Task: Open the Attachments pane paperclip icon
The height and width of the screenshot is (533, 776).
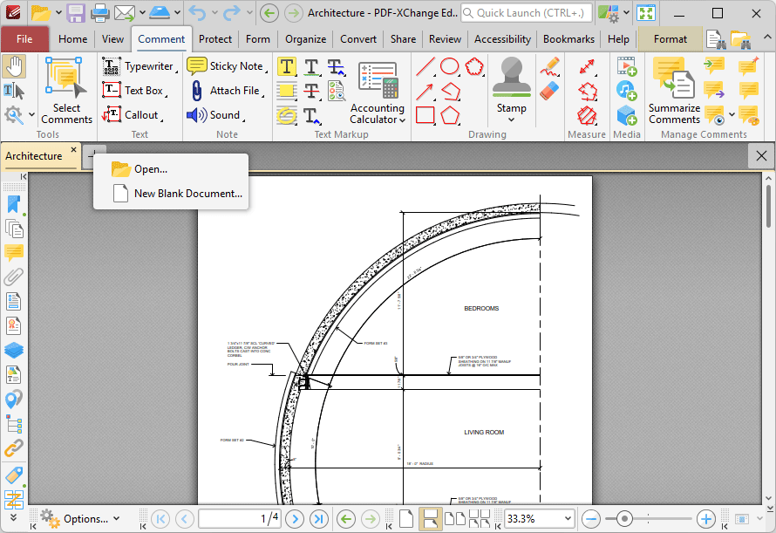Action: tap(14, 277)
